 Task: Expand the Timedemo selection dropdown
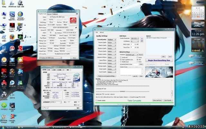(132, 55)
